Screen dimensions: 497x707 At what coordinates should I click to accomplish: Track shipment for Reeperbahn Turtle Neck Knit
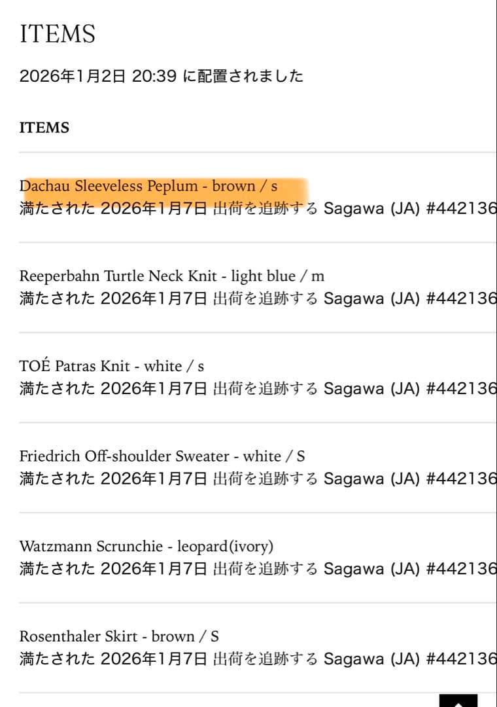265,299
